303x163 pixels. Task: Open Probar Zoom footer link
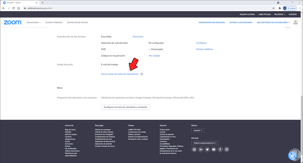(165, 129)
